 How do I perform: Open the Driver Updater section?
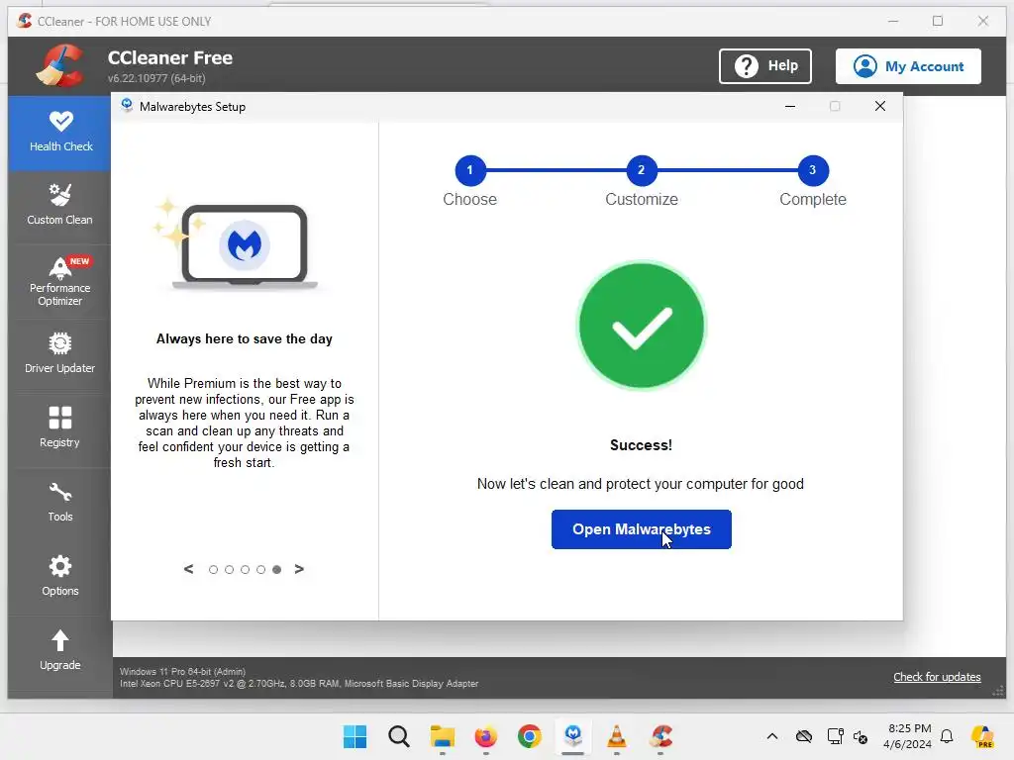tap(60, 353)
